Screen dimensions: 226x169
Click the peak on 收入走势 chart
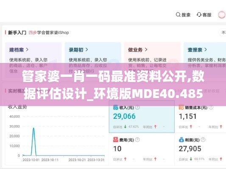pyautogui.click(x=33, y=128)
